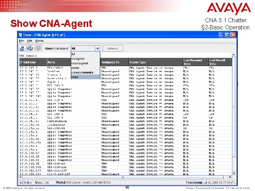
Task: Click the grey round stop icon
Action: coord(38,48)
